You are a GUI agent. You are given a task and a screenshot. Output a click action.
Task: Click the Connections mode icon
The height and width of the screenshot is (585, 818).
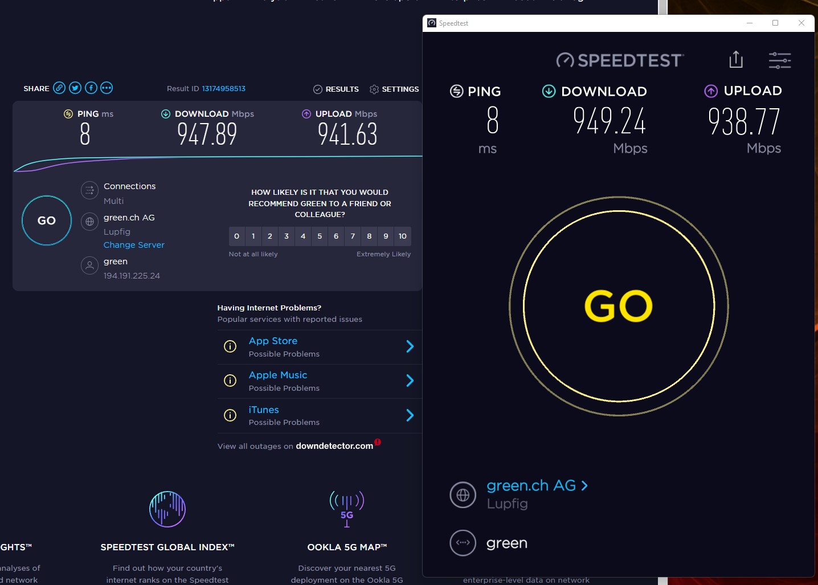89,190
